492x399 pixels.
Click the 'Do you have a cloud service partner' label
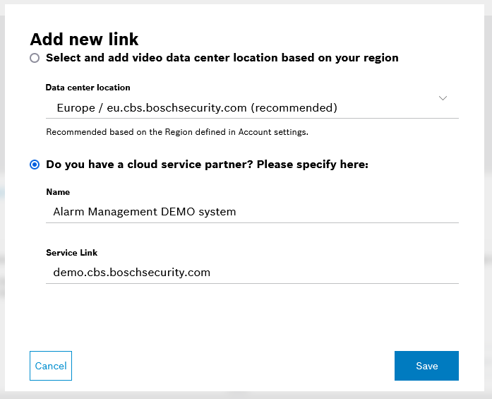pyautogui.click(x=207, y=165)
